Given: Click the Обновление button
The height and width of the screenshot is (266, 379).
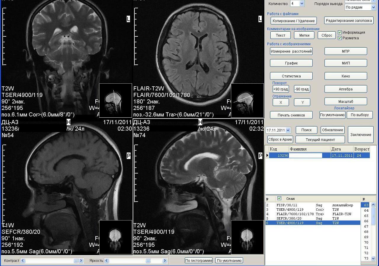Looking at the screenshot, I should point(333,130).
